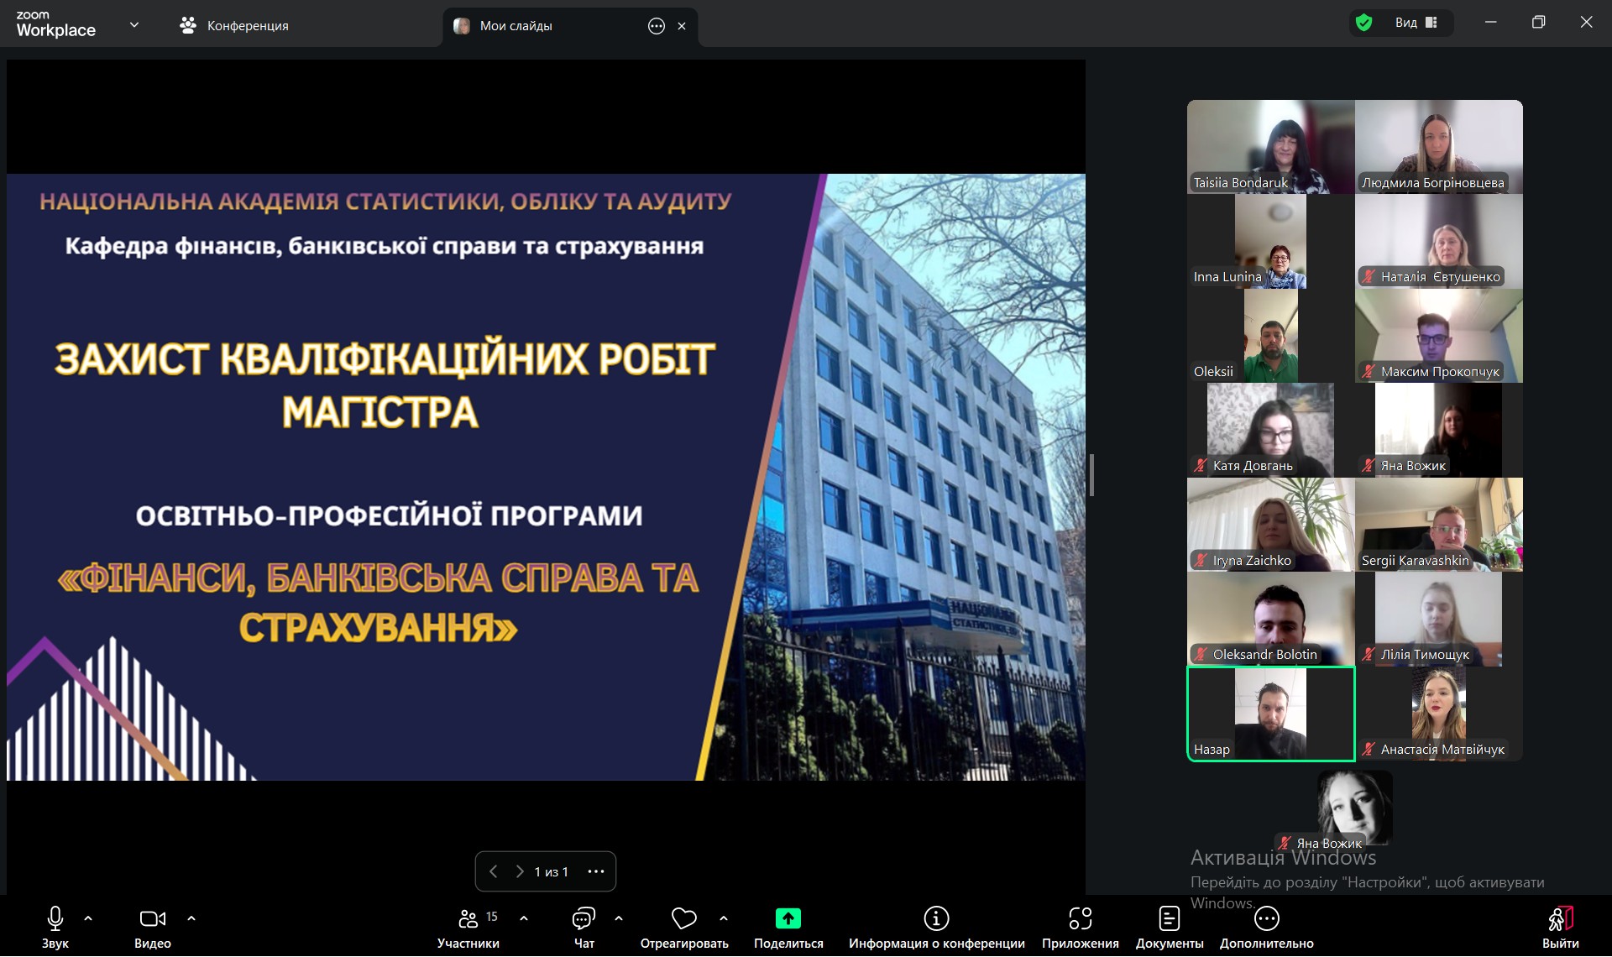Open the Zoom Workplace dropdown chevron
Viewport: 1612px width, 957px height.
coord(134,25)
